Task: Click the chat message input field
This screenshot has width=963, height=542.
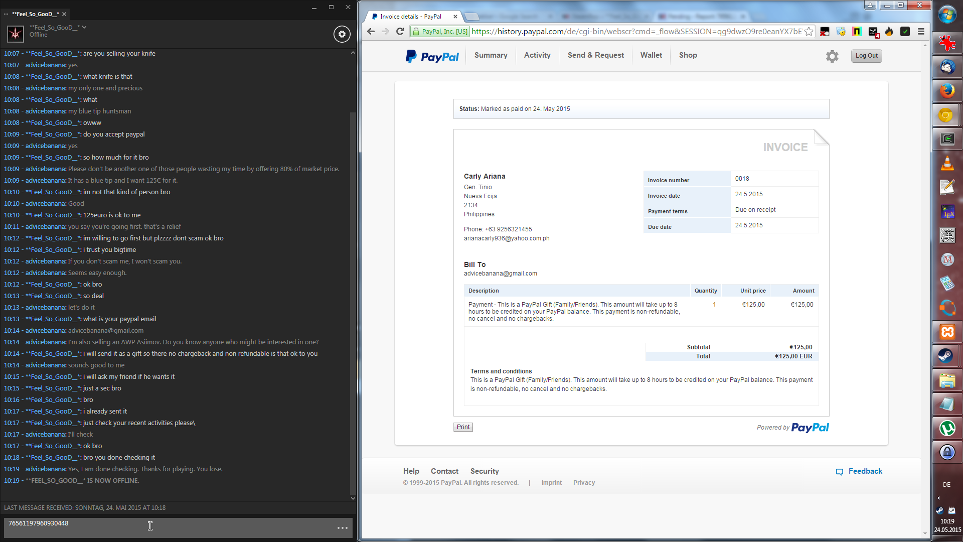Action: coord(171,527)
